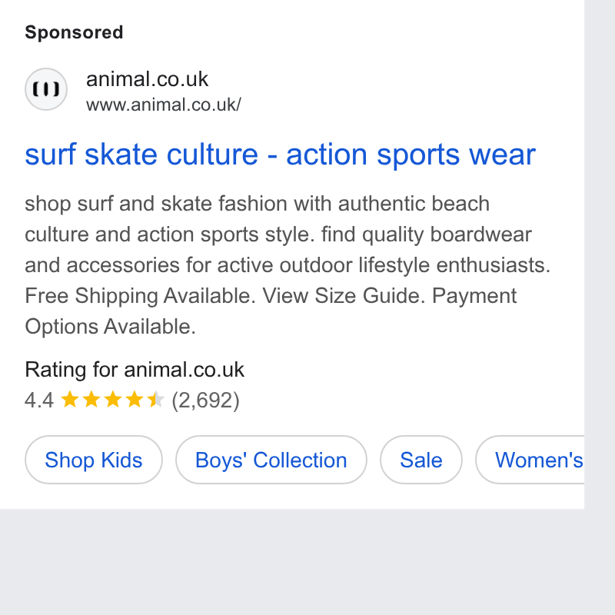This screenshot has width=615, height=615.
Task: Click the half-filled fifth rating star
Action: coord(156,399)
